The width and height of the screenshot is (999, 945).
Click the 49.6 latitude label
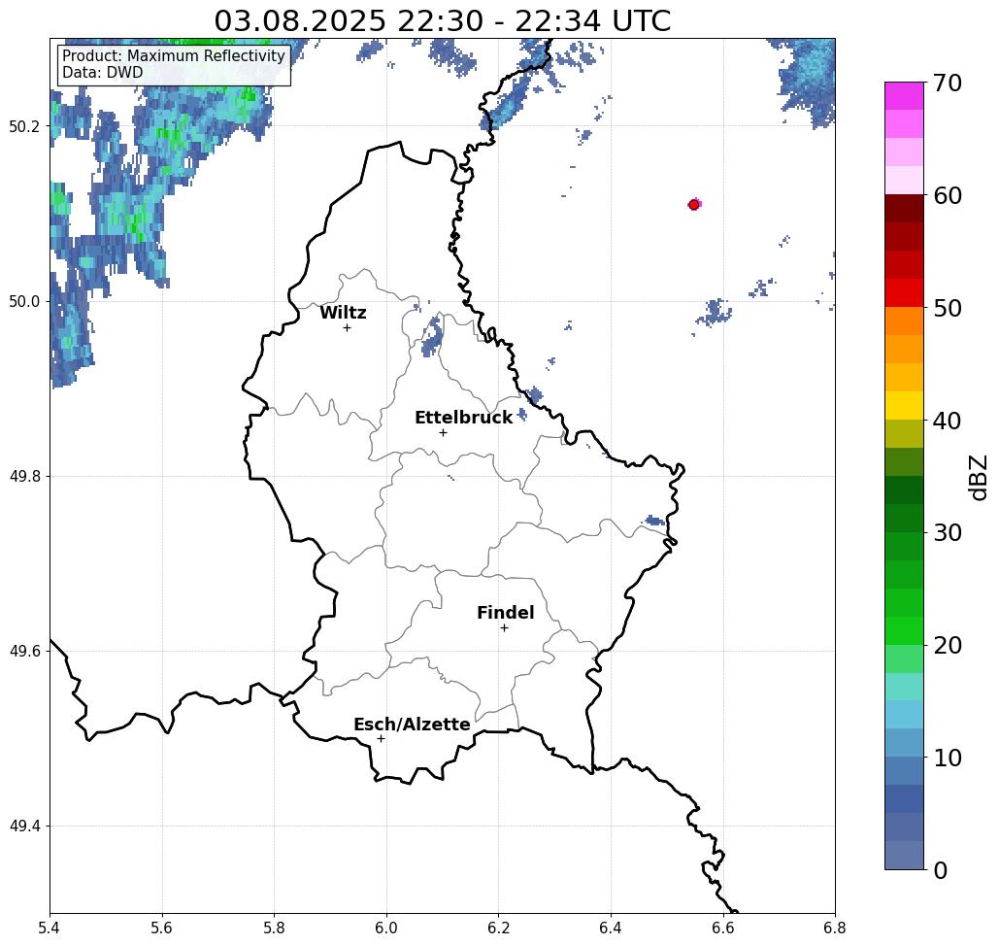click(x=24, y=652)
